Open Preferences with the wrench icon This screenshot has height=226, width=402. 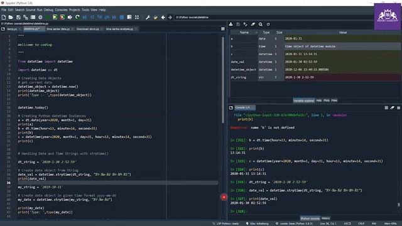coord(148,17)
